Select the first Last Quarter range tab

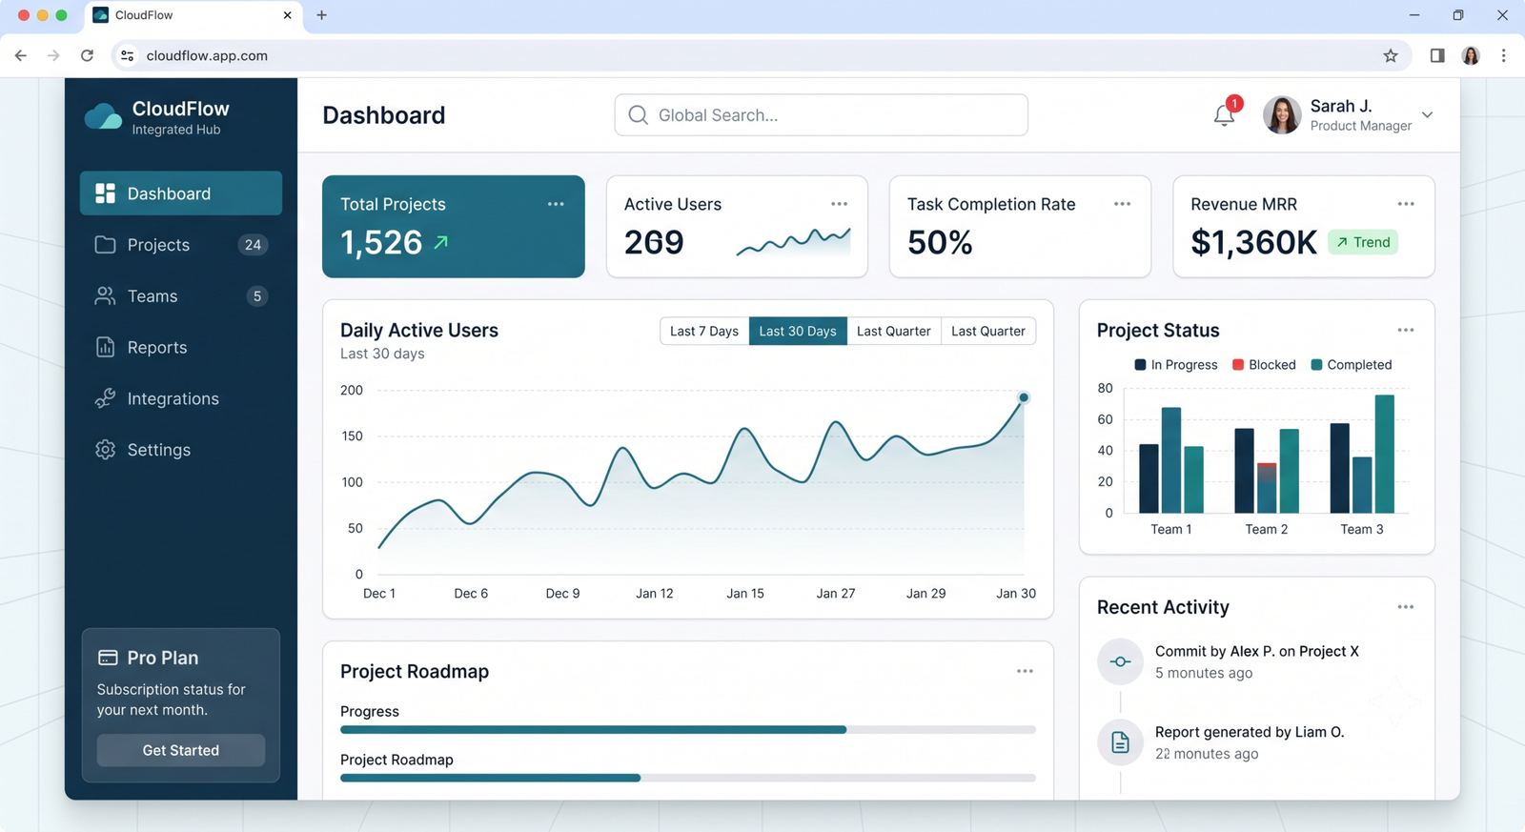tap(894, 331)
